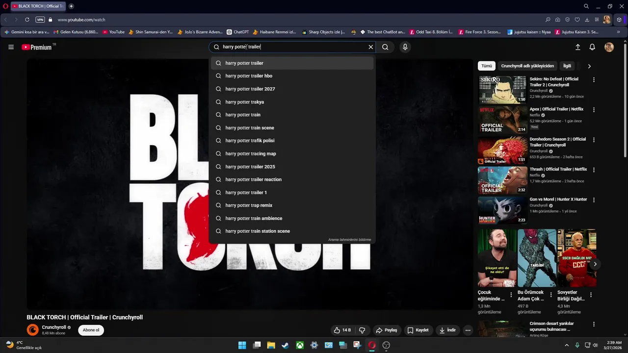The image size is (628, 353).
Task: Open Windows Start menu
Action: (242, 345)
